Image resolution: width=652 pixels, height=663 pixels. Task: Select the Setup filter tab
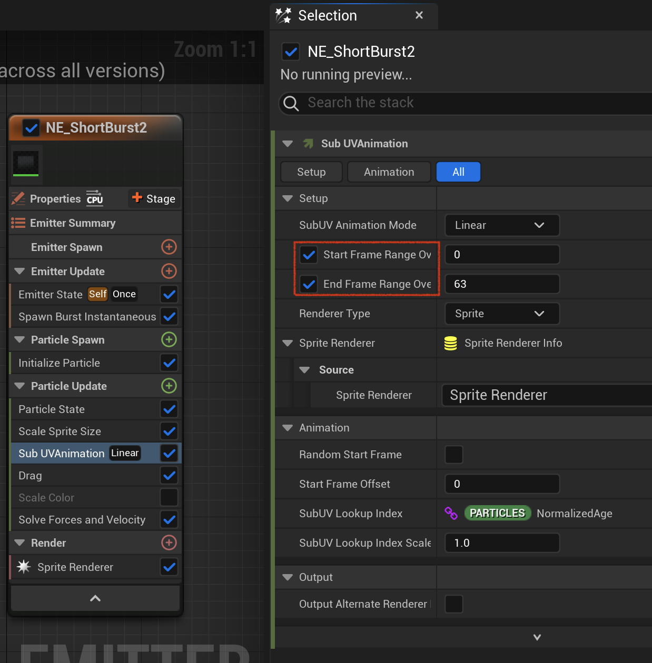[x=311, y=172]
